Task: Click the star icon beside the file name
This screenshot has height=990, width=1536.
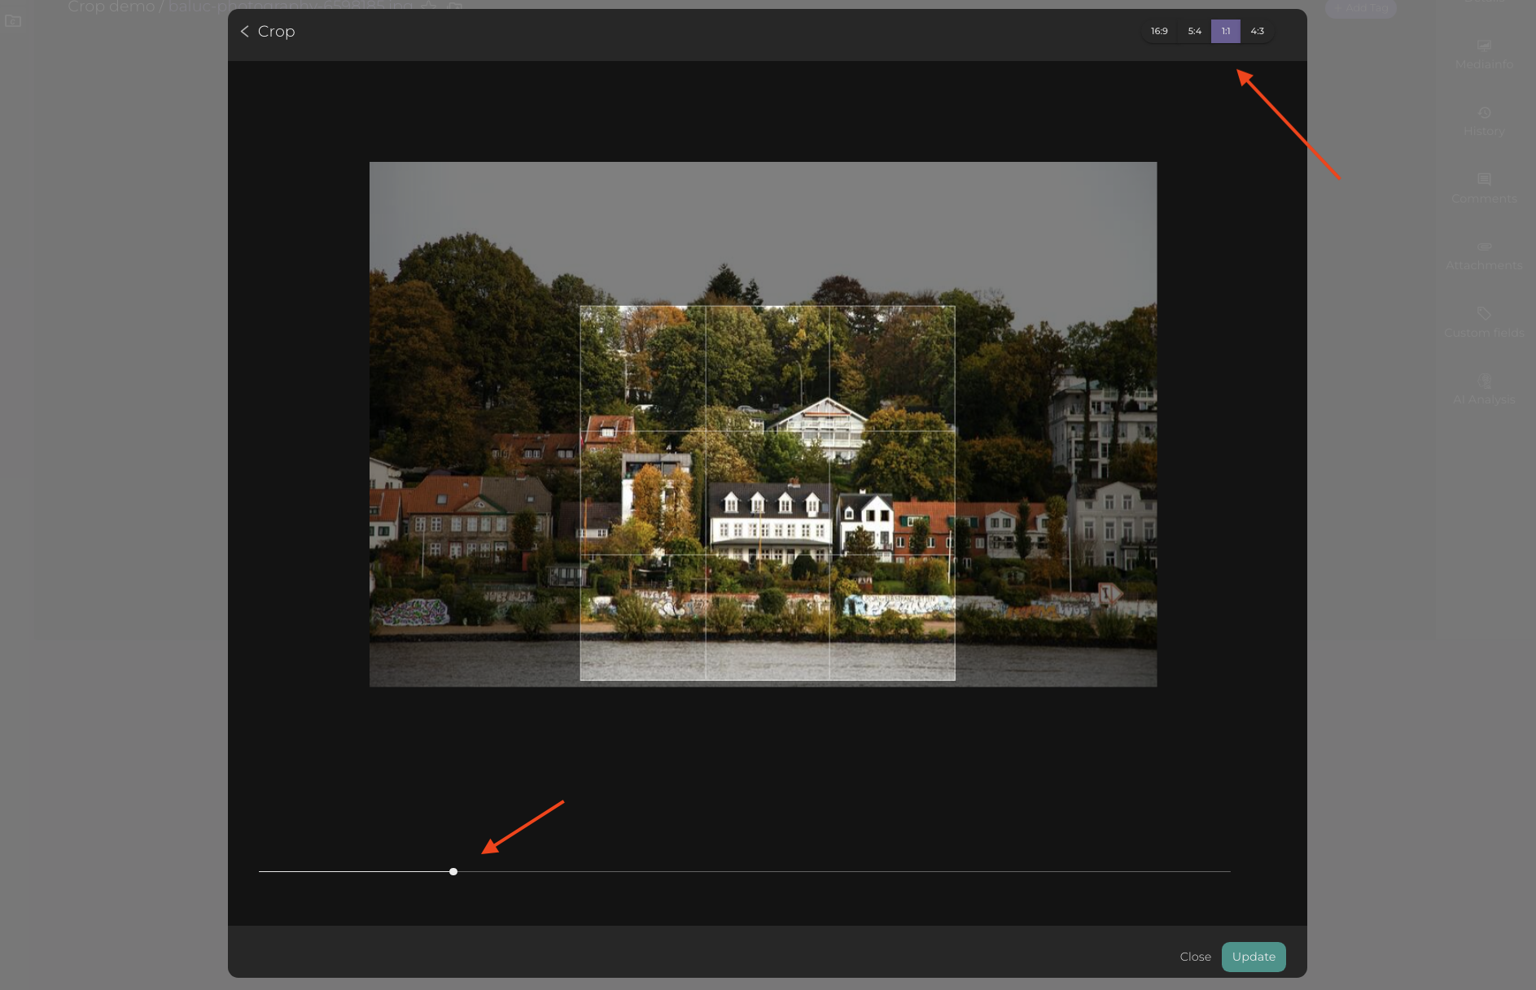Action: point(429,7)
